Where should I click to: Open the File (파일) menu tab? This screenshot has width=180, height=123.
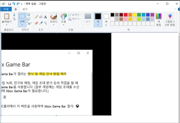coord(6,9)
